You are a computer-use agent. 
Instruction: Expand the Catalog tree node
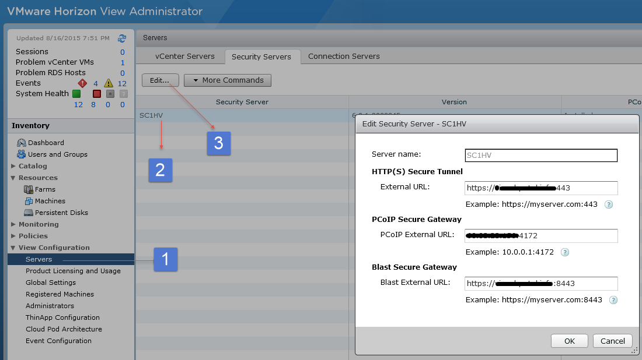pos(13,166)
